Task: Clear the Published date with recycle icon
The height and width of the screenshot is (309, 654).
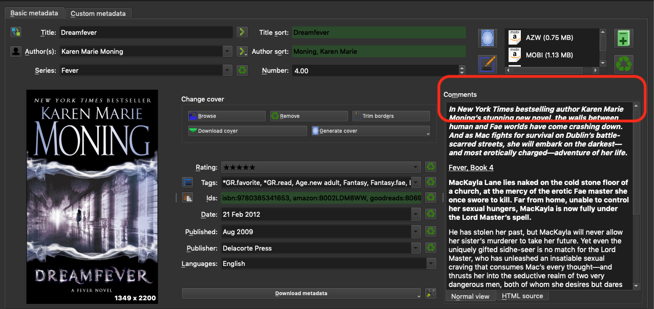Action: [x=431, y=232]
